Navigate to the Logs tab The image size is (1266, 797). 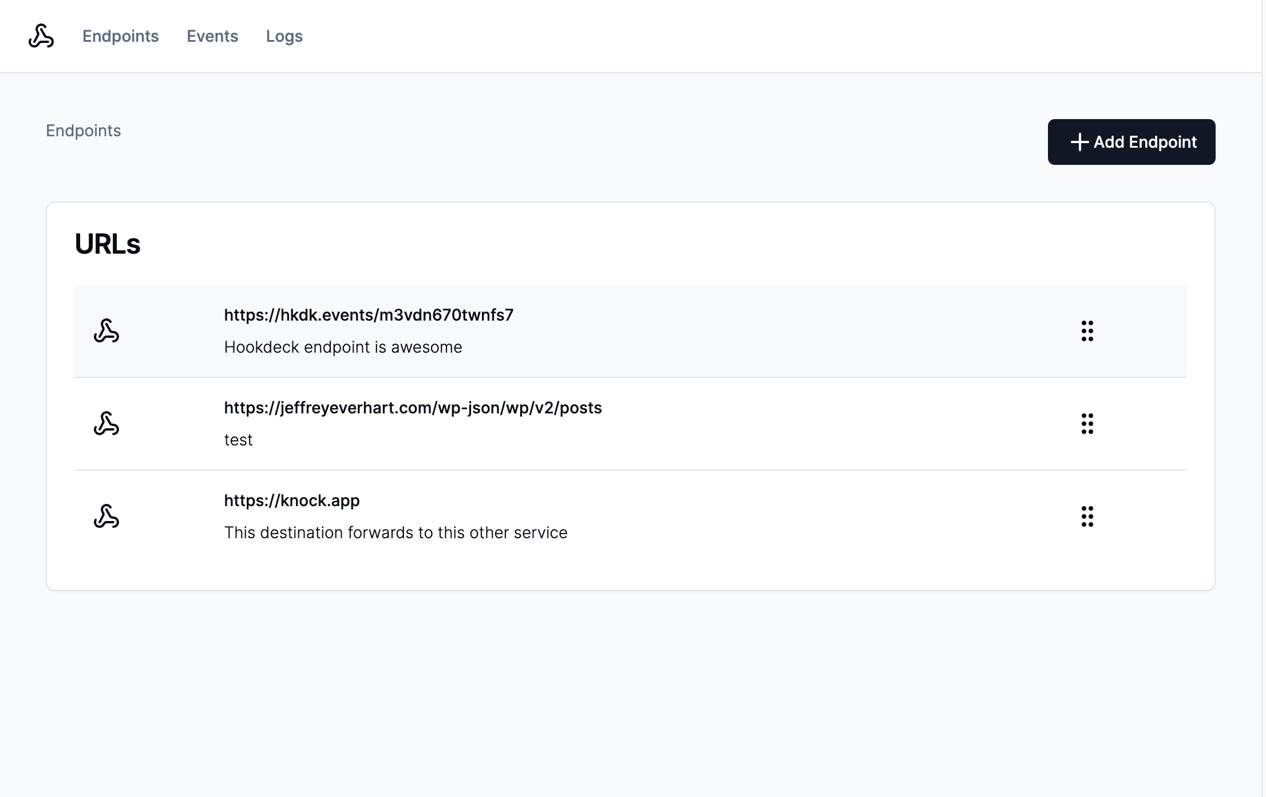(284, 36)
